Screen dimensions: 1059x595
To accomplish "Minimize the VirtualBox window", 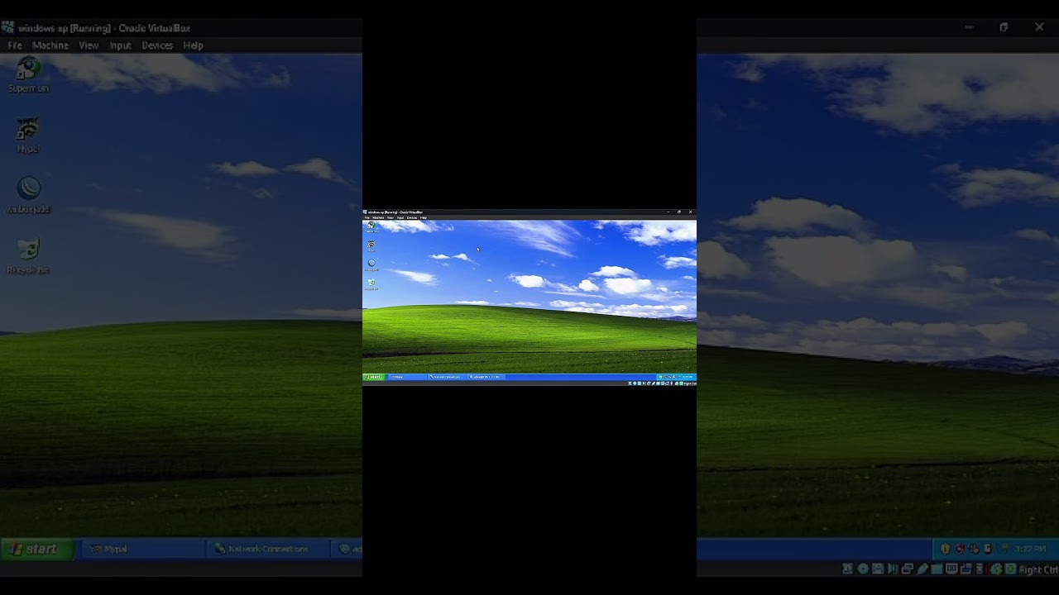I will coord(969,27).
